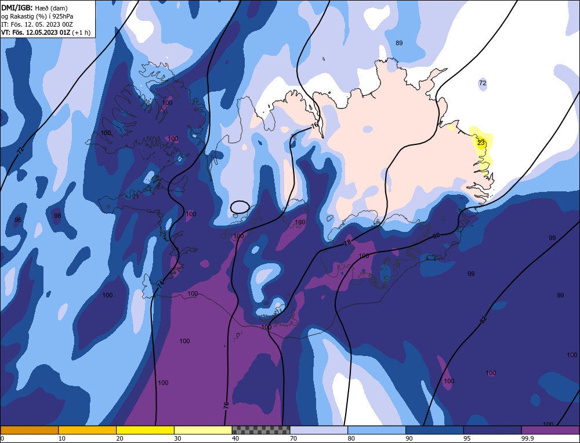Click the 'IT: Fös. 12. 05. 2023 00Z' line

(x=37, y=24)
